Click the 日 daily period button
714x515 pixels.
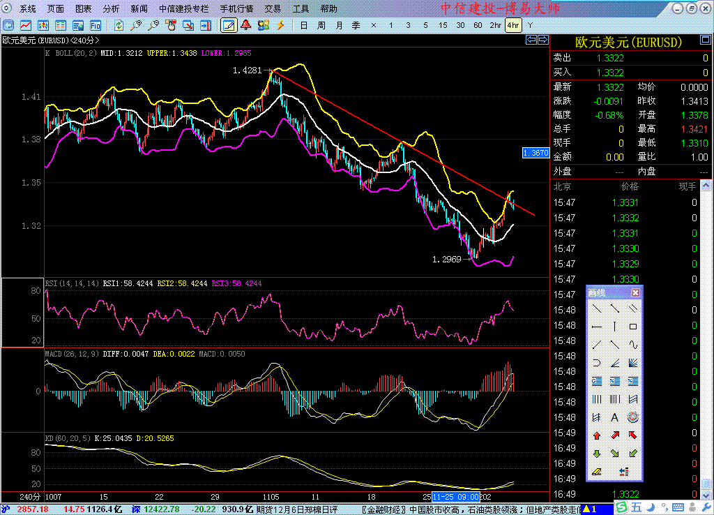click(303, 25)
